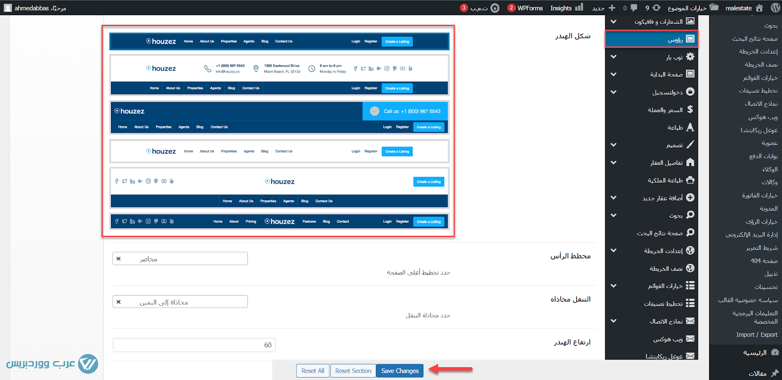The image size is (782, 380).
Task: Expand the دخولتسجيل section chevron
Action: 613,92
